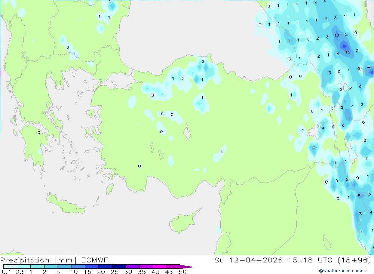
Task: Click the 35–40 mm purple legend swatch
Action: coord(146,267)
